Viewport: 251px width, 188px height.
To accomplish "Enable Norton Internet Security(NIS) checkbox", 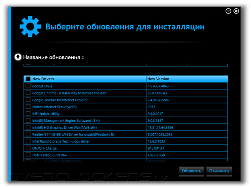I will pyautogui.click(x=28, y=107).
